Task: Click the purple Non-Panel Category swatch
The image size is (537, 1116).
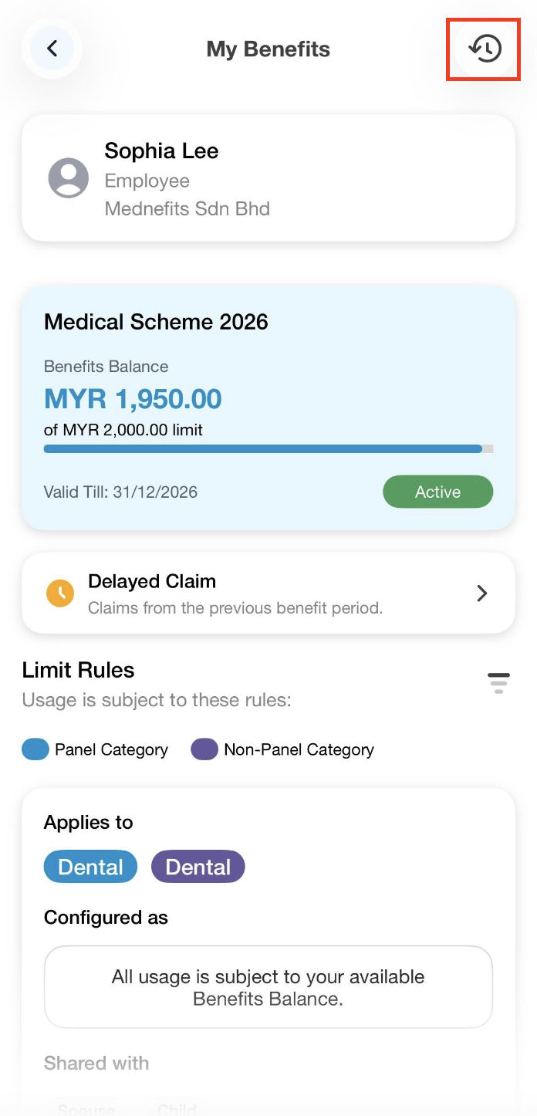Action: [x=204, y=749]
